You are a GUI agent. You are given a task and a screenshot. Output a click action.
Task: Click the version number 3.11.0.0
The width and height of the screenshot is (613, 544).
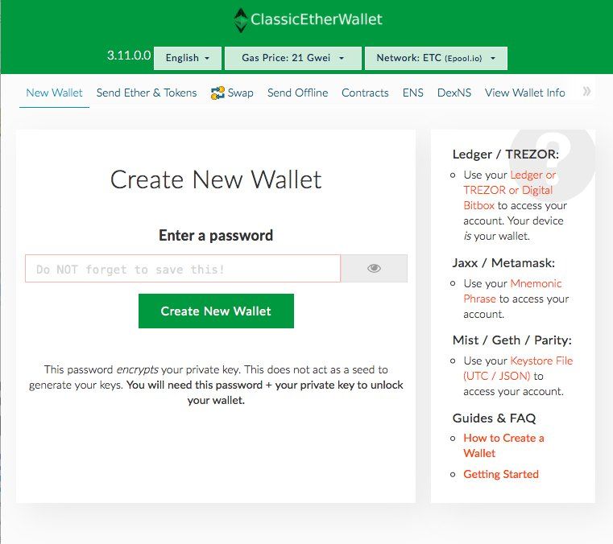[x=129, y=56]
